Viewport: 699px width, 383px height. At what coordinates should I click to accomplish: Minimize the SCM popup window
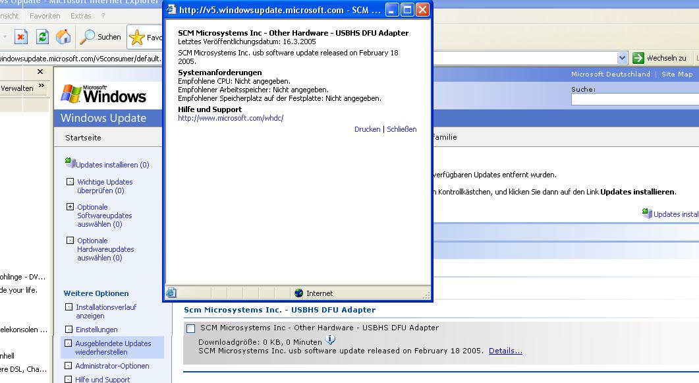pyautogui.click(x=392, y=10)
